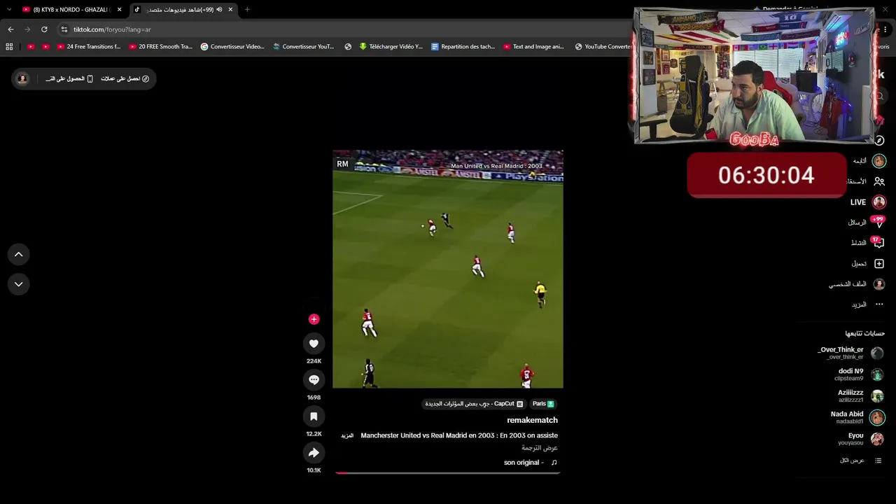Share the video using the arrow icon

point(314,453)
